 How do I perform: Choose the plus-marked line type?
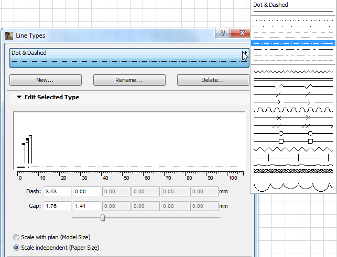click(293, 158)
